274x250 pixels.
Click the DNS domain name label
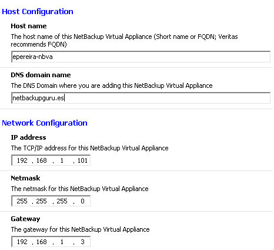pos(41,75)
